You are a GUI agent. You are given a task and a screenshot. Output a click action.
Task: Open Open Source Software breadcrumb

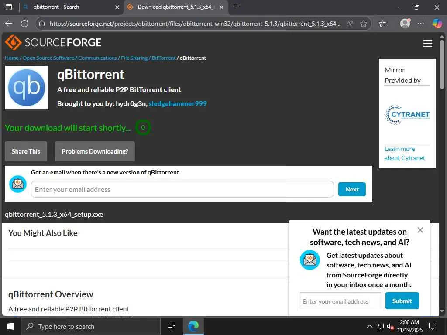click(x=48, y=58)
